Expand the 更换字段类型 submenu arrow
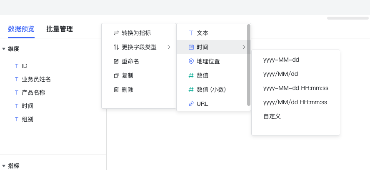The height and width of the screenshot is (170, 370). pyautogui.click(x=169, y=47)
